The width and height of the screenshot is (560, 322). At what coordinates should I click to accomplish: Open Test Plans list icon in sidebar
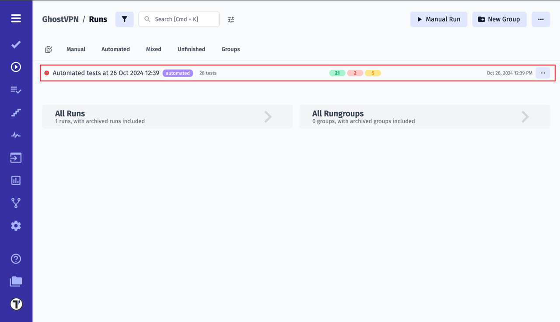16,90
